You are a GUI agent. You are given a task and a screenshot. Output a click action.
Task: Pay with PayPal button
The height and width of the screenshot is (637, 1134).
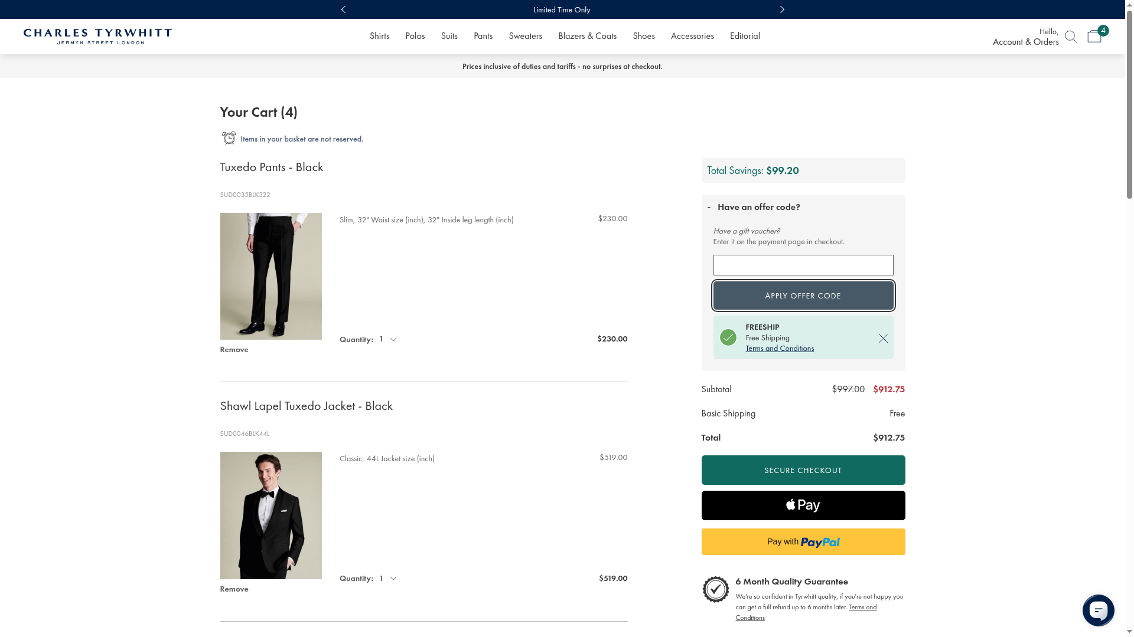pos(803,541)
